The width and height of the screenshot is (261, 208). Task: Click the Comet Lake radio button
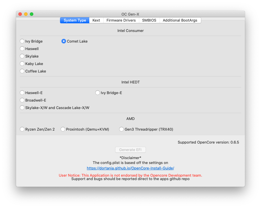(x=64, y=41)
